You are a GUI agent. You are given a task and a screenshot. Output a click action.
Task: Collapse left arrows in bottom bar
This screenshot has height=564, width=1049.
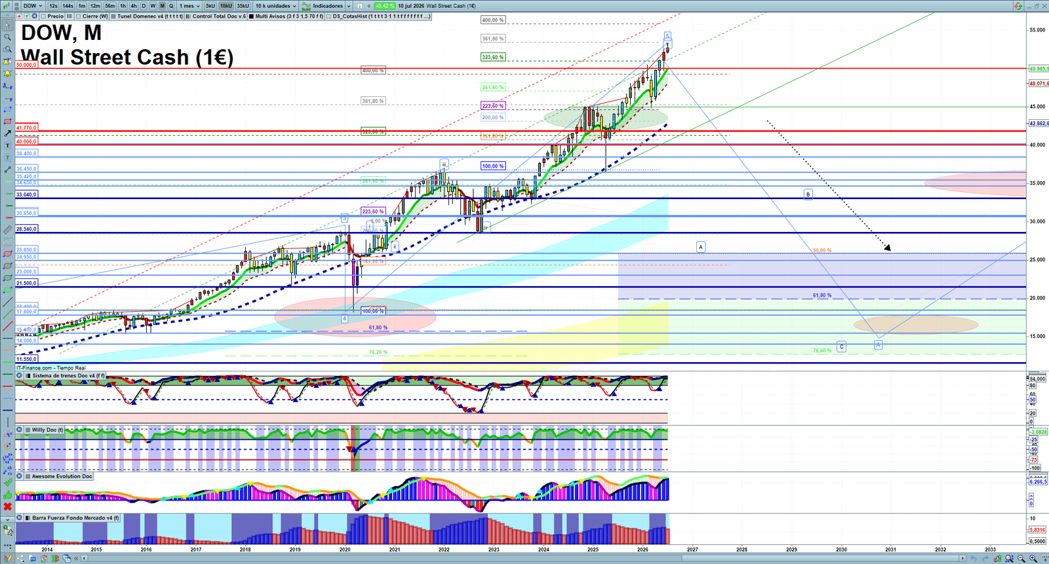pos(76,558)
